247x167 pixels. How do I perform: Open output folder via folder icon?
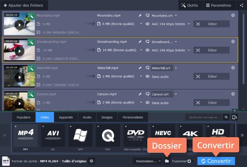click(167, 161)
